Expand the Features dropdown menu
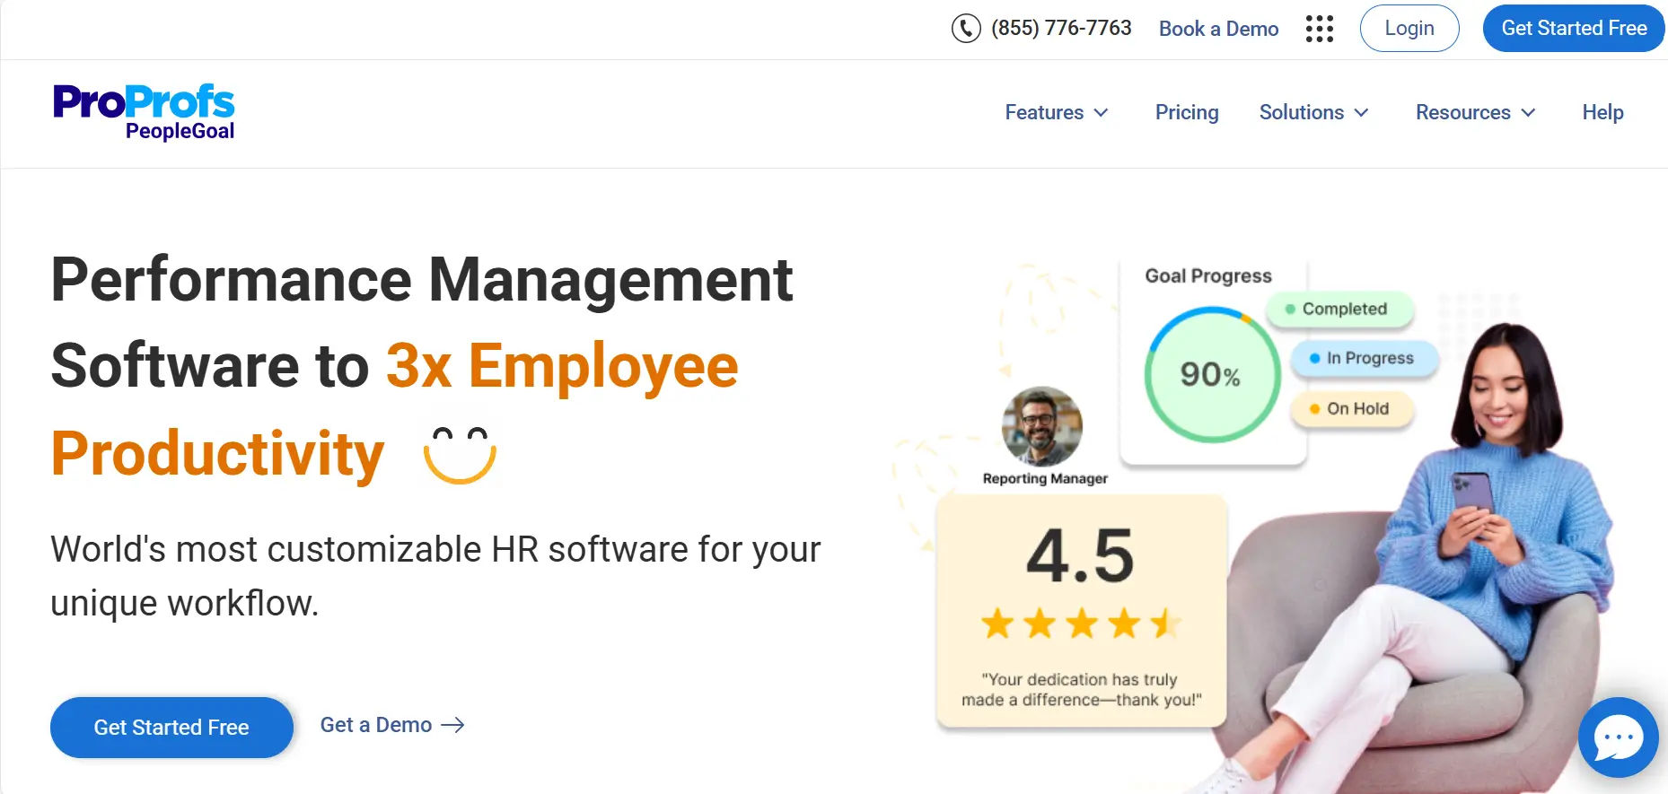Viewport: 1668px width, 794px height. point(1056,112)
